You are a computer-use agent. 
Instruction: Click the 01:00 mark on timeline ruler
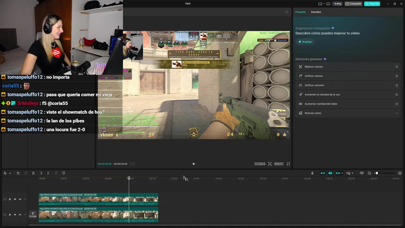(x=174, y=179)
